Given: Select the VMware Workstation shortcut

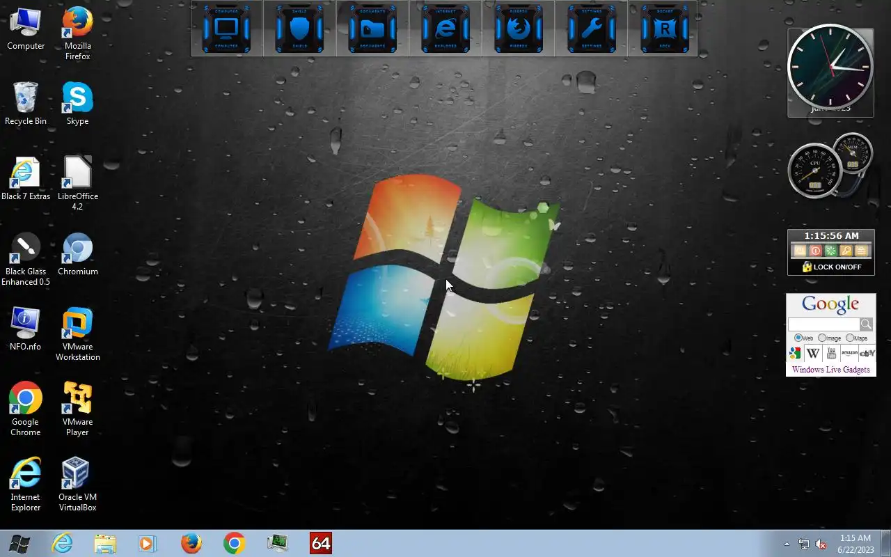Looking at the screenshot, I should coord(77,335).
